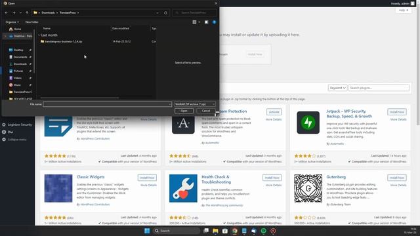Toggle the preview pane icon
The image size is (420, 236).
coord(206,22)
